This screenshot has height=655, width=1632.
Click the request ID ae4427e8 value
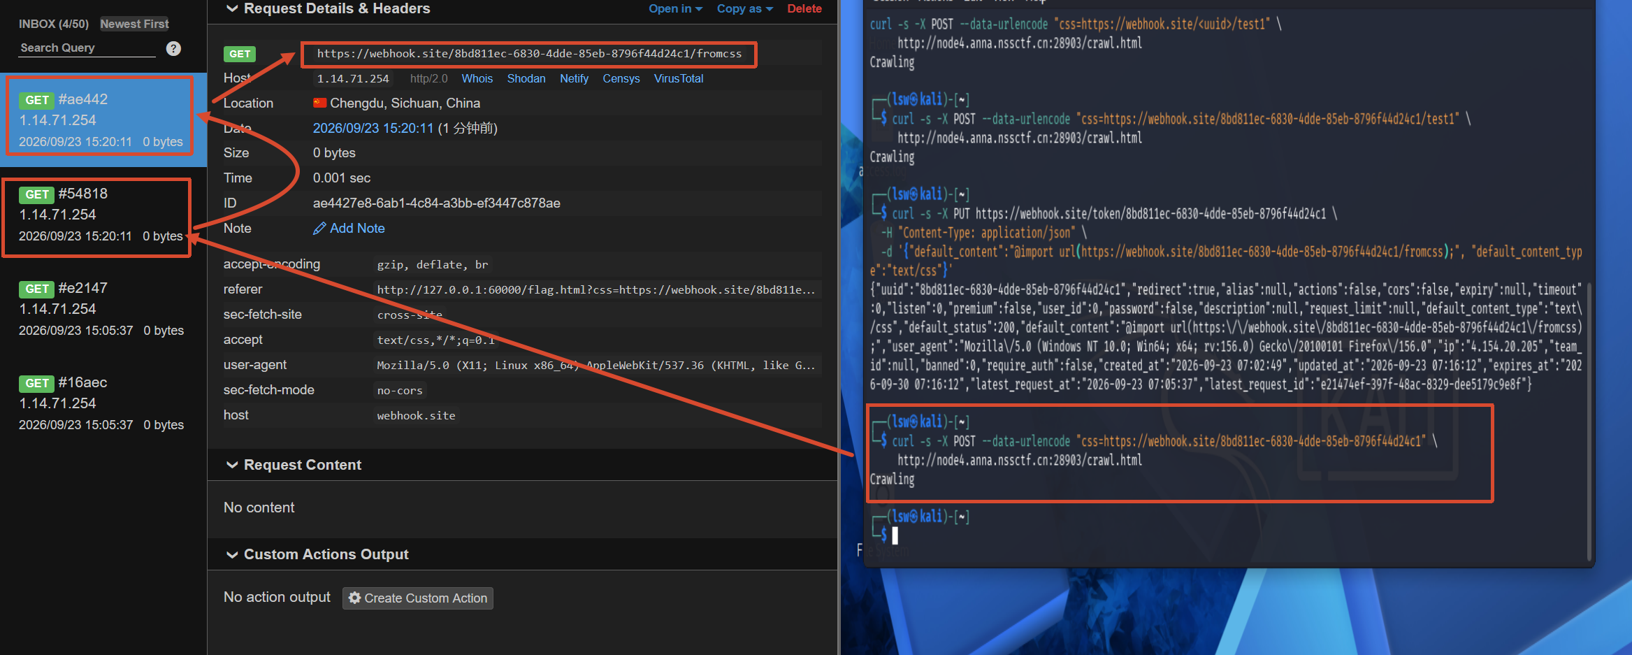tap(437, 203)
